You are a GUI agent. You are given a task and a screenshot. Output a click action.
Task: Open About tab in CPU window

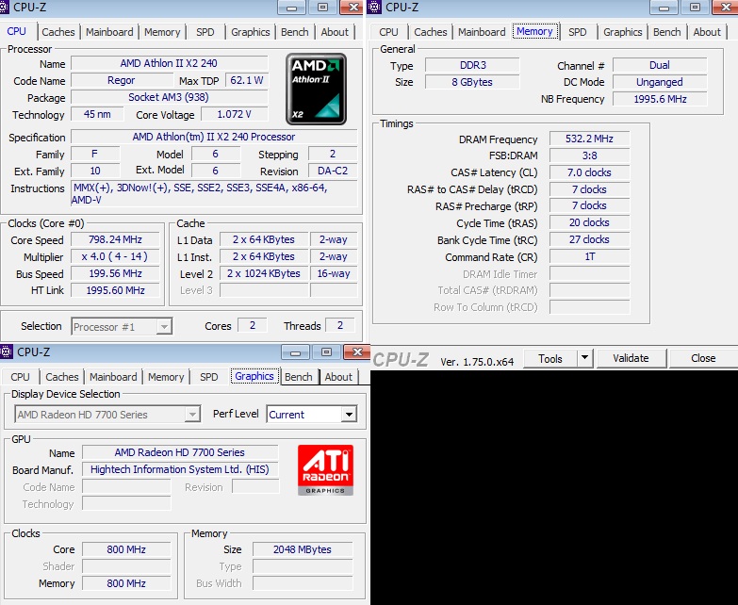[x=335, y=32]
